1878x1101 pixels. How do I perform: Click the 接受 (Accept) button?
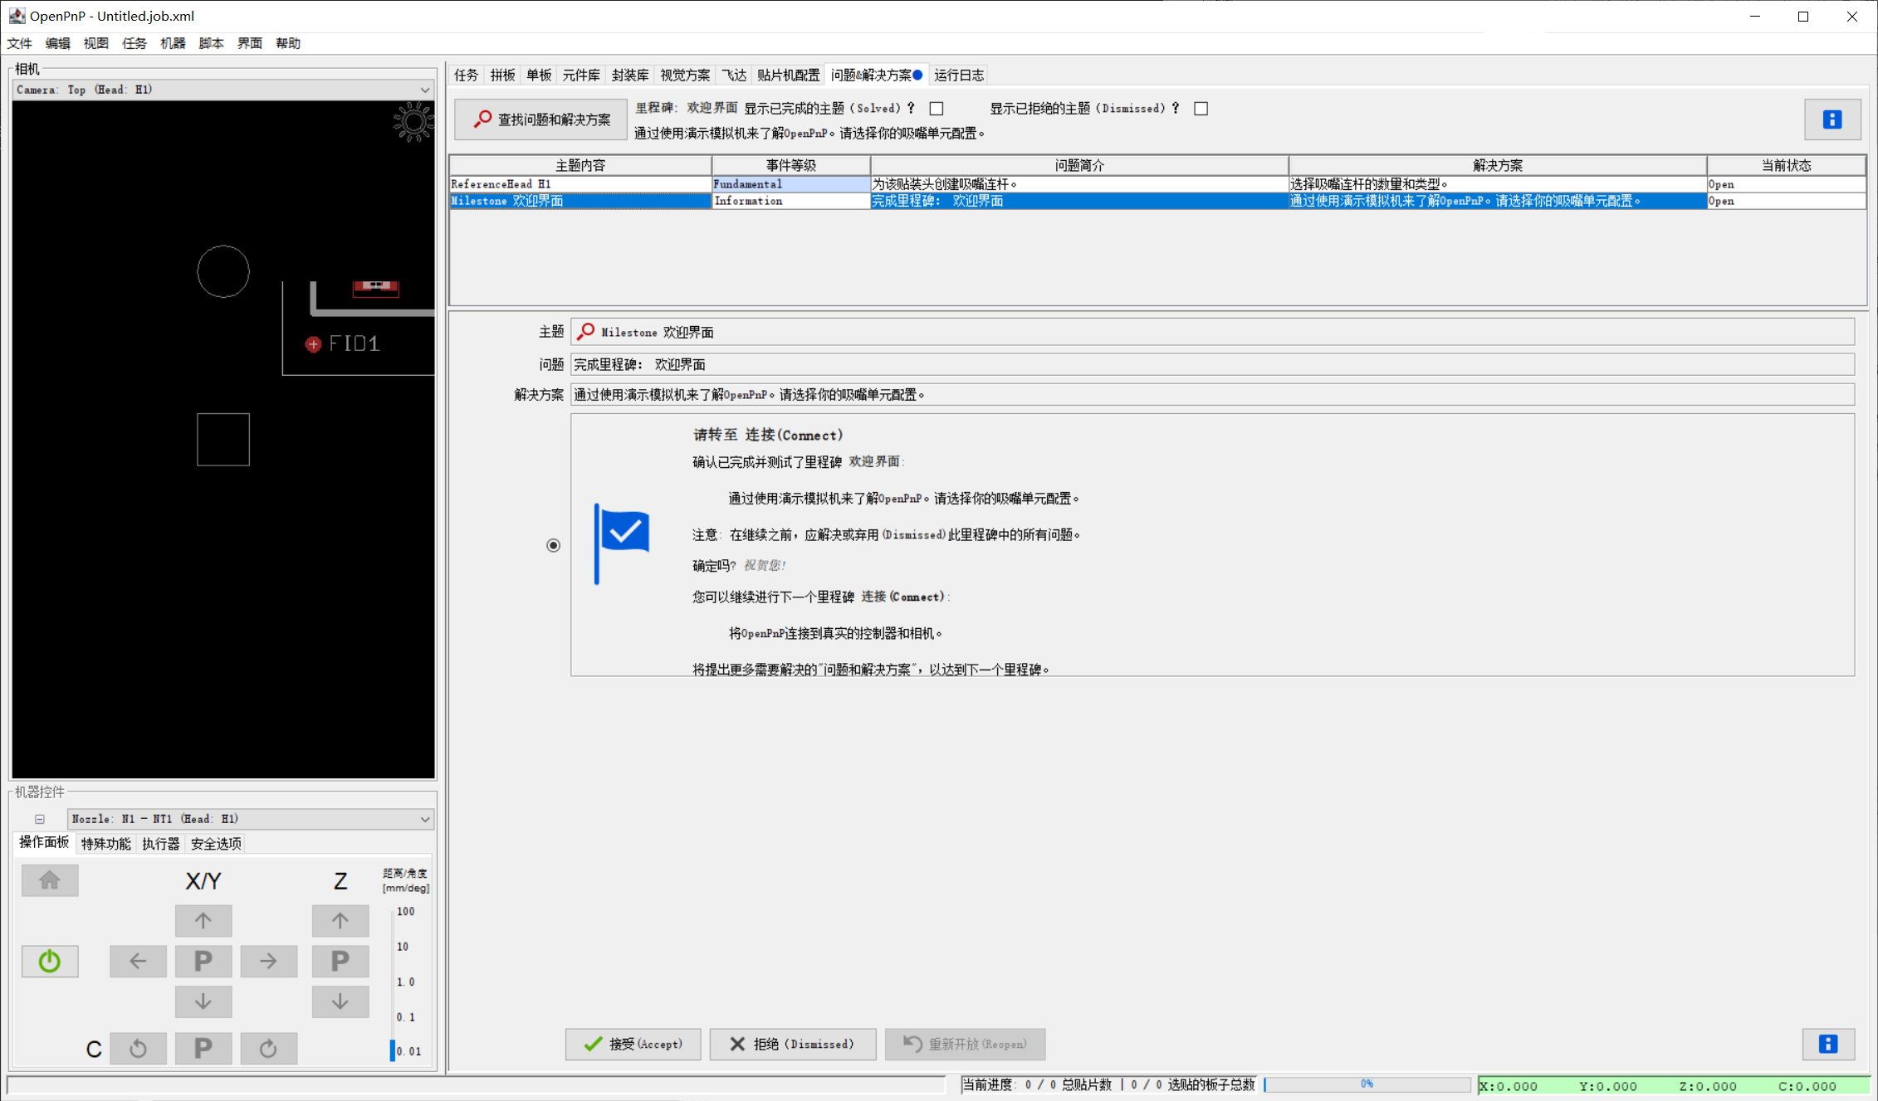pyautogui.click(x=633, y=1044)
